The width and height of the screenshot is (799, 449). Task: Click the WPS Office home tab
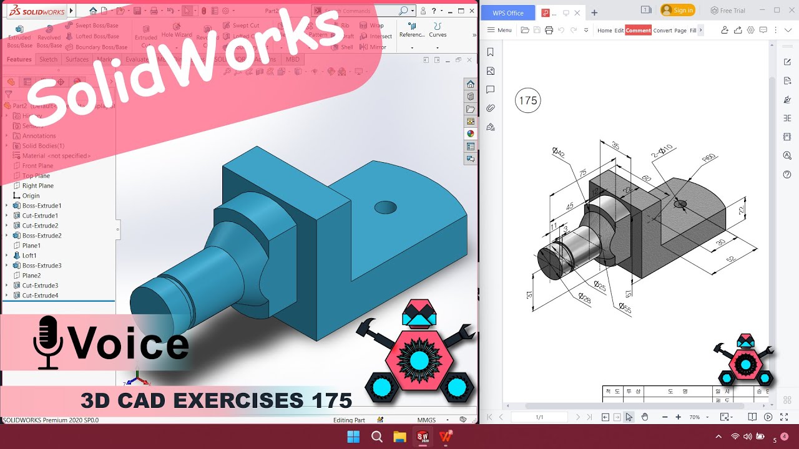(508, 12)
